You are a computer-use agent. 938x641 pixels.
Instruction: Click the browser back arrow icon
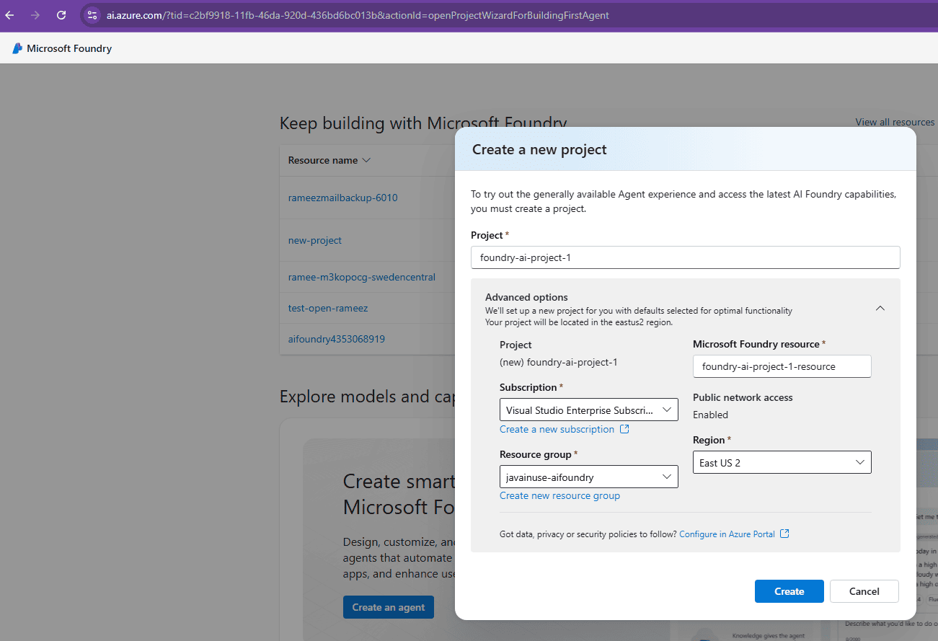(x=10, y=15)
